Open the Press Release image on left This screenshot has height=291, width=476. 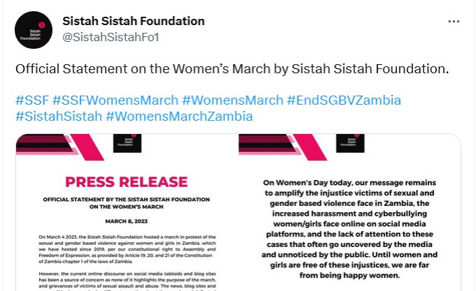tap(127, 212)
